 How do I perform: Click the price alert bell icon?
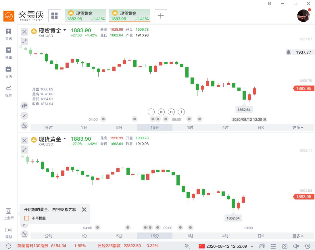[x=289, y=52]
